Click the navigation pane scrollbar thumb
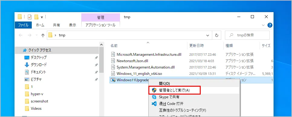This screenshot has height=117, width=292. point(101,60)
